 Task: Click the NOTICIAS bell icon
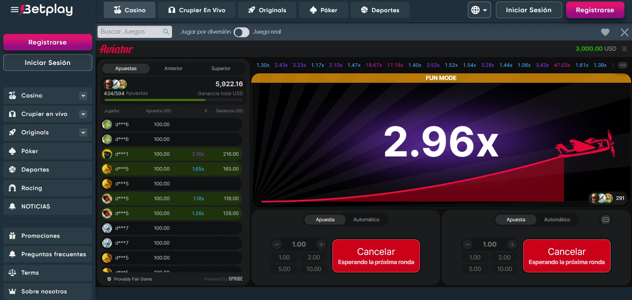[12, 206]
